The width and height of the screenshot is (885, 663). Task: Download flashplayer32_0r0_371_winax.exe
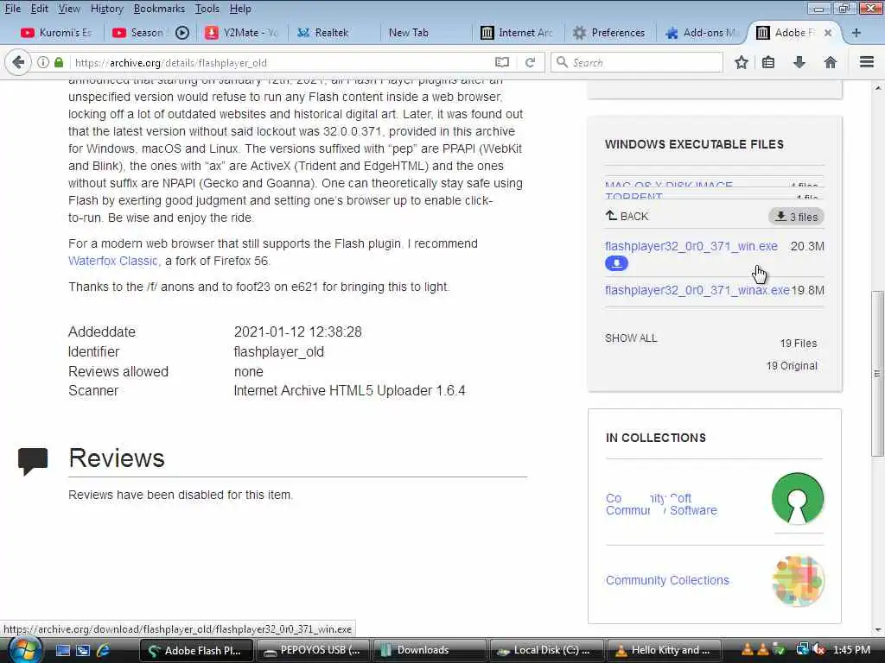[x=697, y=290]
